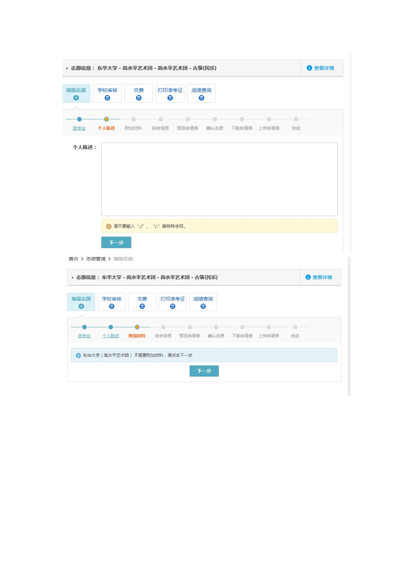Select 交费 tab in upper panel
Image resolution: width=413 pixels, height=585 pixels.
coord(139,93)
